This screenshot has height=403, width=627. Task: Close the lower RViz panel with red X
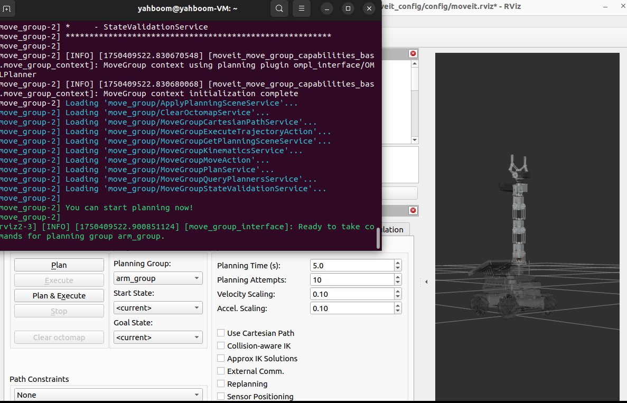tap(413, 210)
